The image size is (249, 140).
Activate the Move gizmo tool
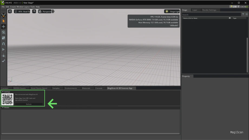[4, 26]
